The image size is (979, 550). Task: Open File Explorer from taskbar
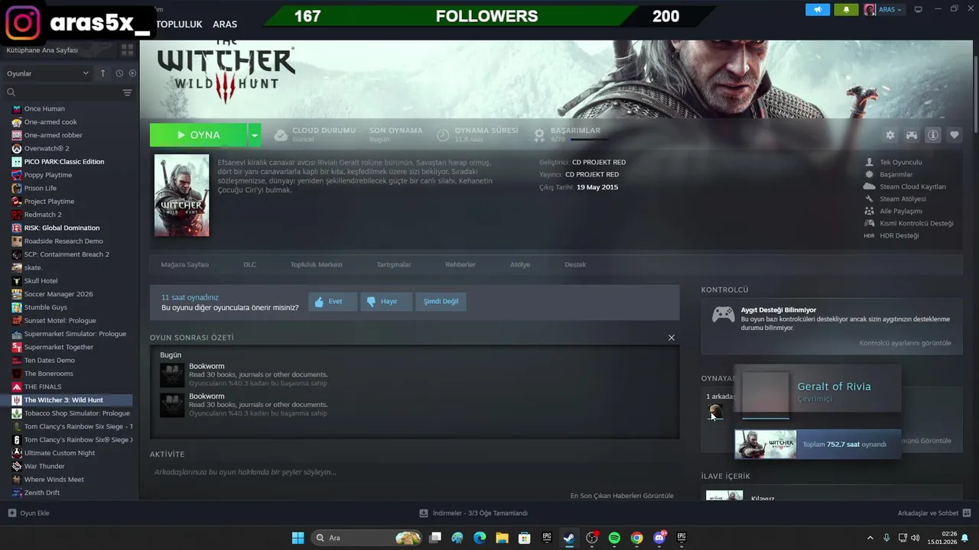tap(502, 538)
